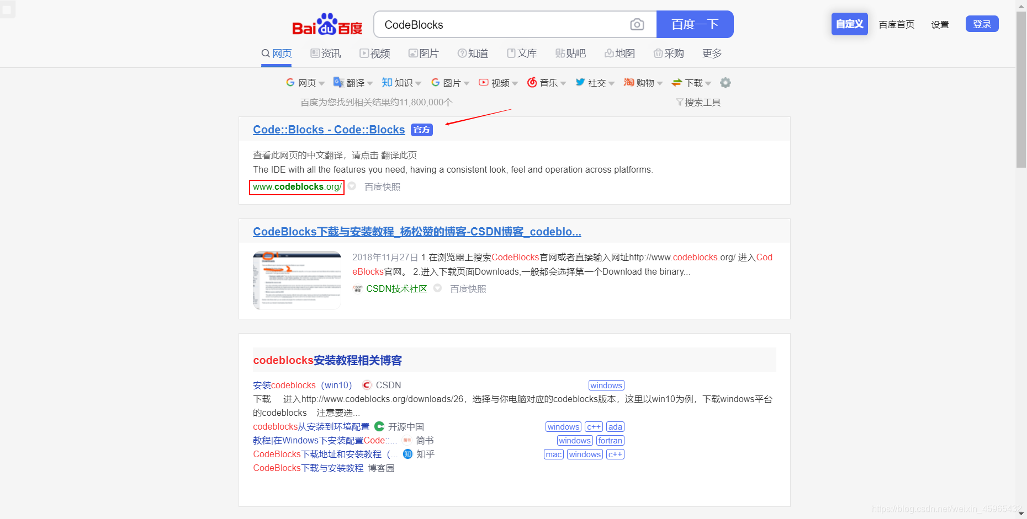Open 搜索工具 filter
Image resolution: width=1027 pixels, height=519 pixels.
point(698,102)
